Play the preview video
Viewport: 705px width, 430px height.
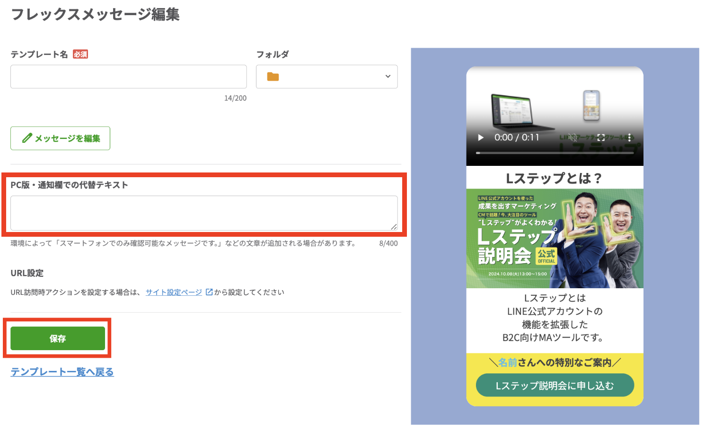point(481,138)
